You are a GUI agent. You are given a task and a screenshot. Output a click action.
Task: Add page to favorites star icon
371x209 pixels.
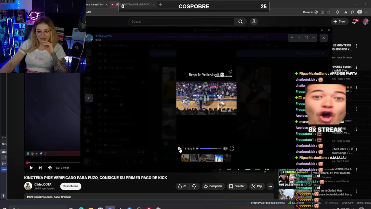(329, 12)
